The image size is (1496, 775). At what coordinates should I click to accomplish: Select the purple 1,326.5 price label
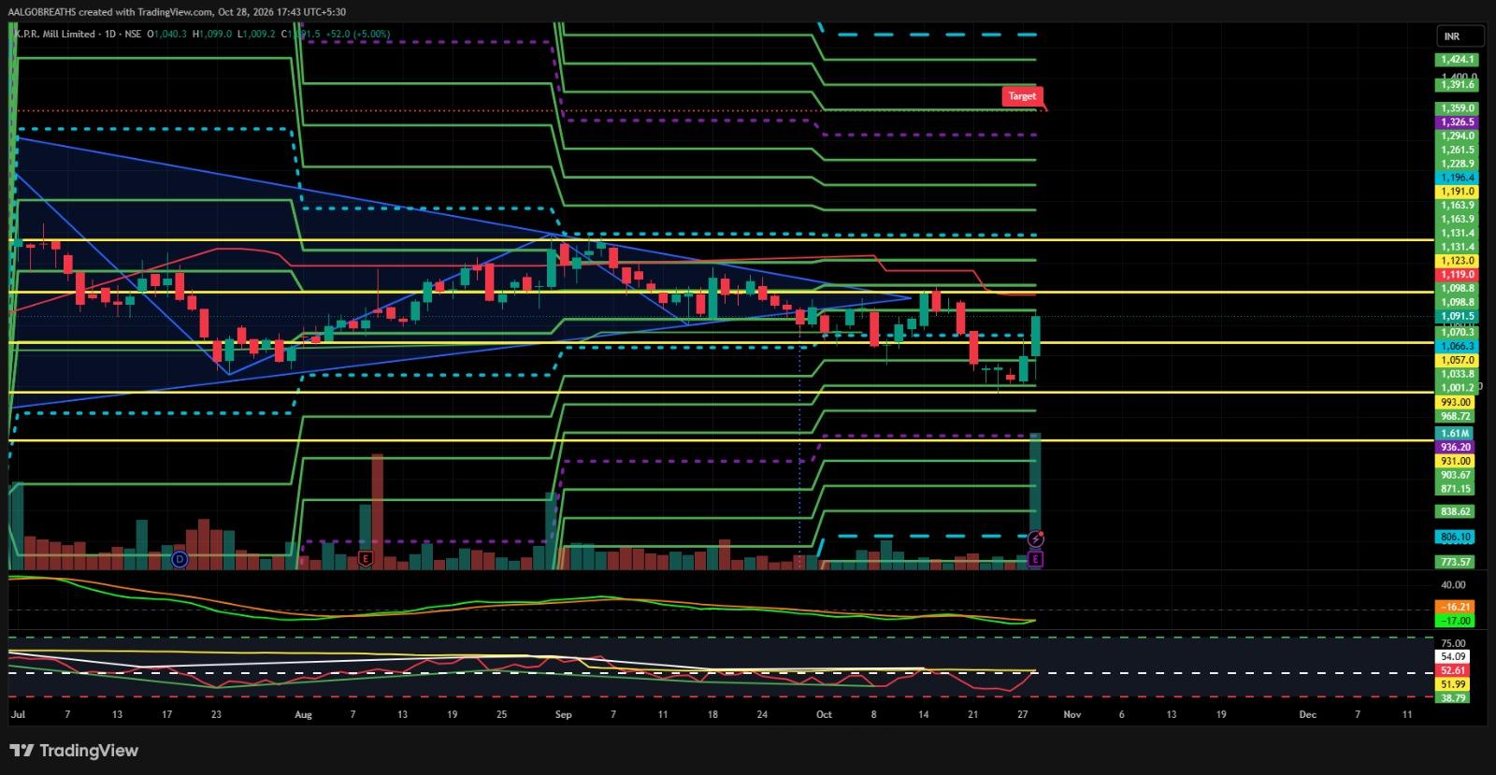pos(1457,122)
